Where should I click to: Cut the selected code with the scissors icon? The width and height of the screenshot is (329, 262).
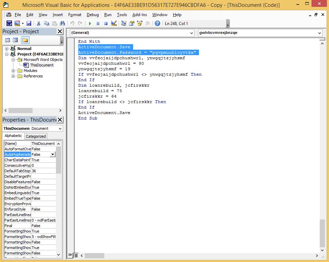38,23
